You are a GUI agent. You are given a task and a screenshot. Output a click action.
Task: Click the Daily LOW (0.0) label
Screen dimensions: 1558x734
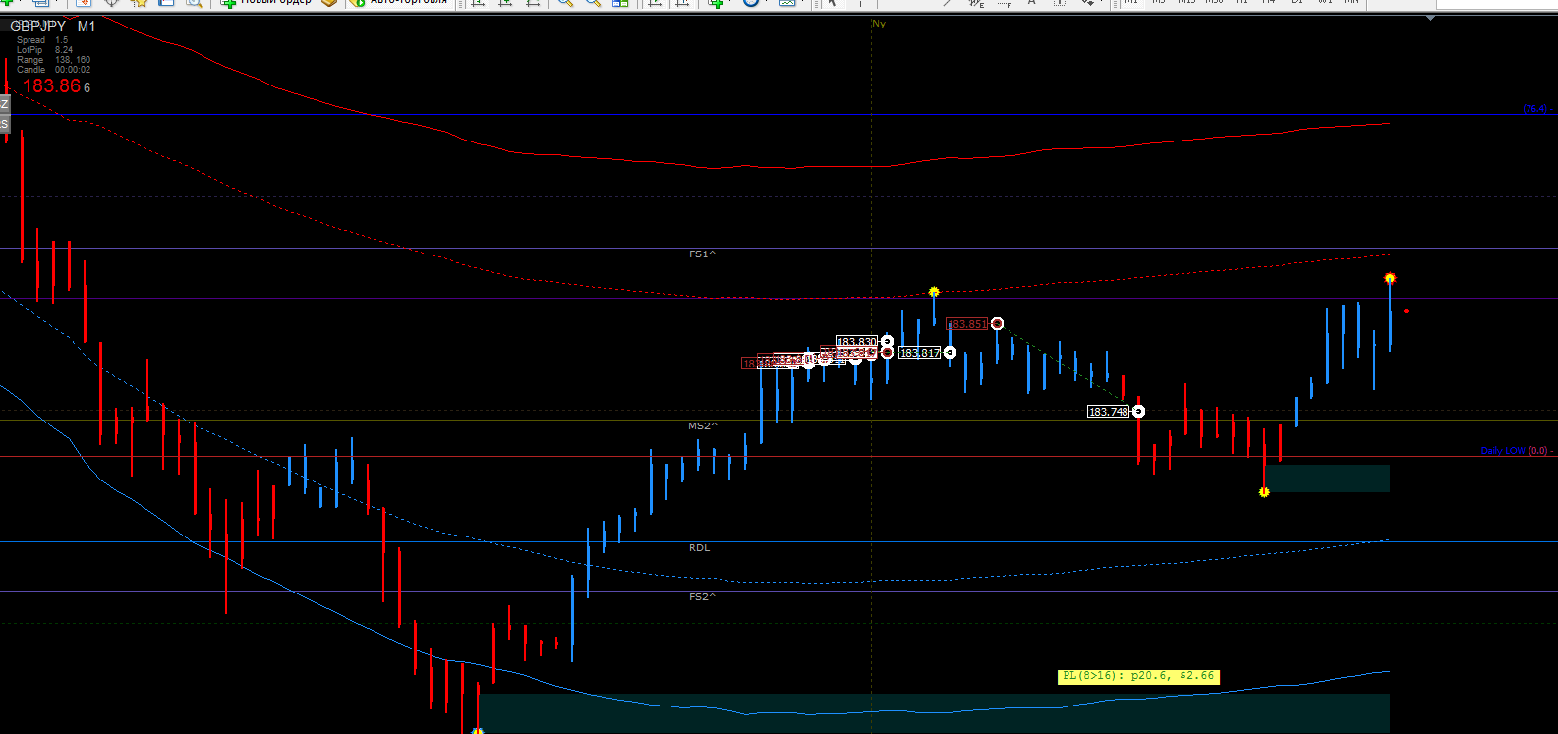click(x=1513, y=451)
